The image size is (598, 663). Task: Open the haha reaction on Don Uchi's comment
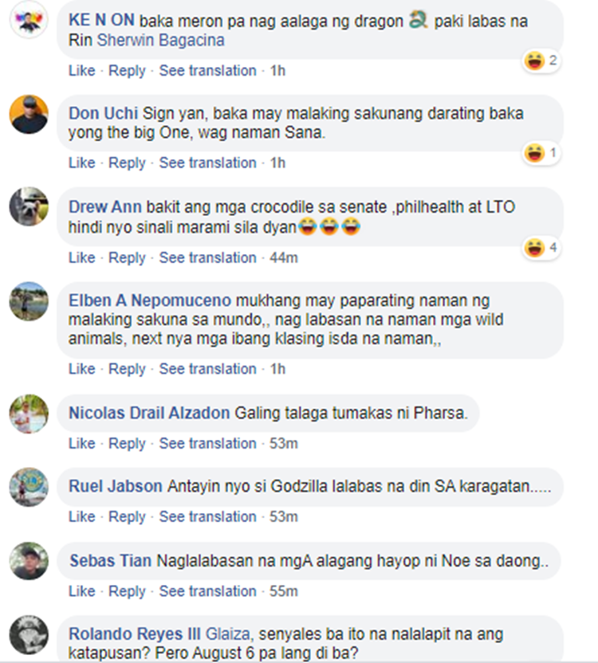tap(541, 153)
